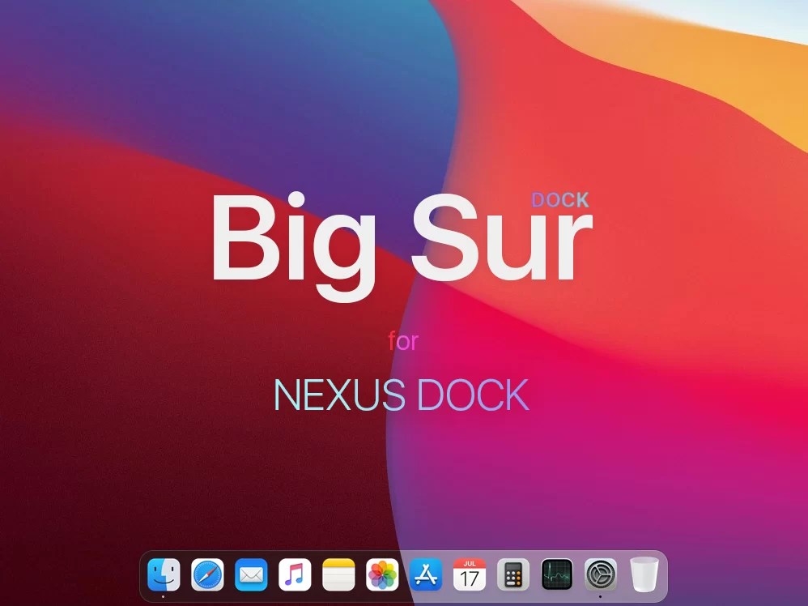Open System Preferences gear icon

[600, 574]
